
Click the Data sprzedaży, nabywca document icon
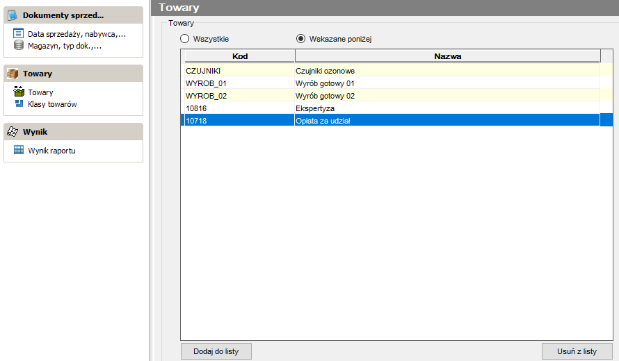pyautogui.click(x=18, y=33)
